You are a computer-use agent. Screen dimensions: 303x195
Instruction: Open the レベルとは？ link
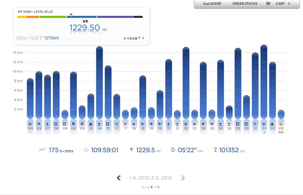pyautogui.click(x=134, y=38)
